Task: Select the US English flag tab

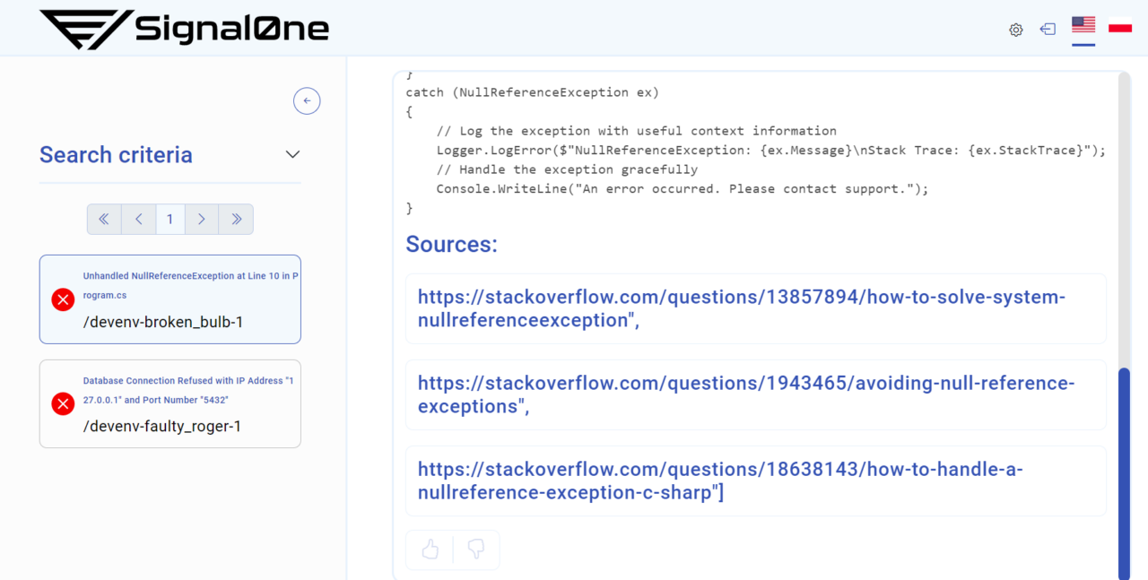Action: point(1083,25)
